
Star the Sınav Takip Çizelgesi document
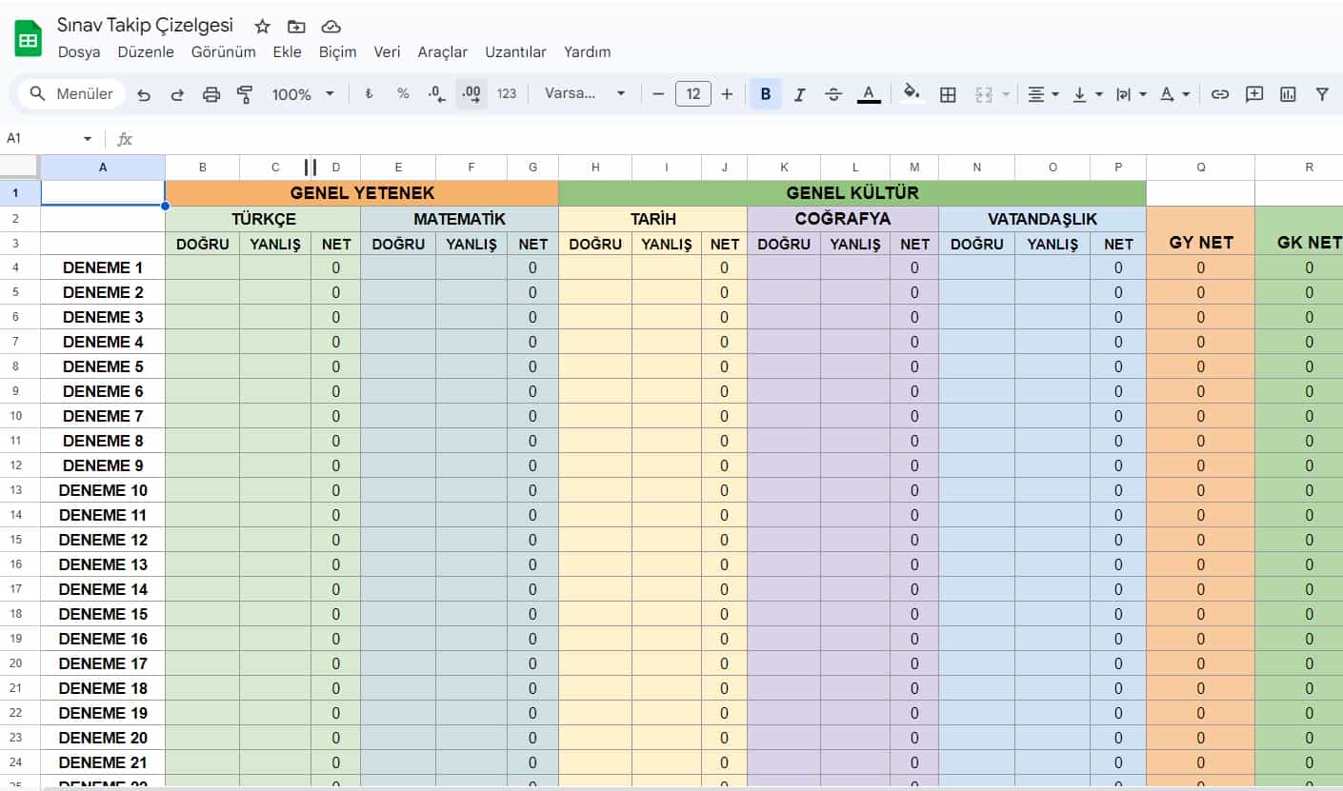[x=263, y=27]
